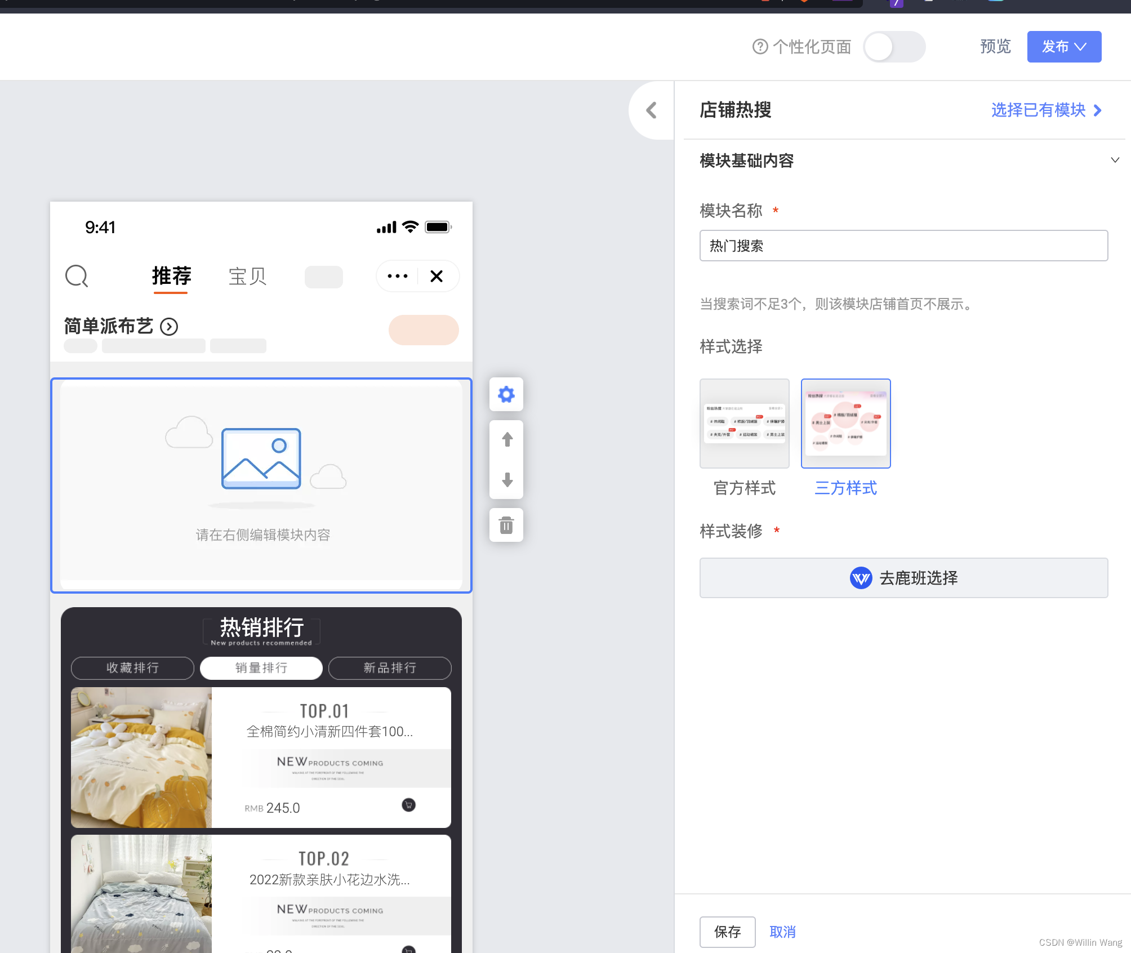Toggle the 个性化页面 switch
The width and height of the screenshot is (1131, 953).
point(894,47)
